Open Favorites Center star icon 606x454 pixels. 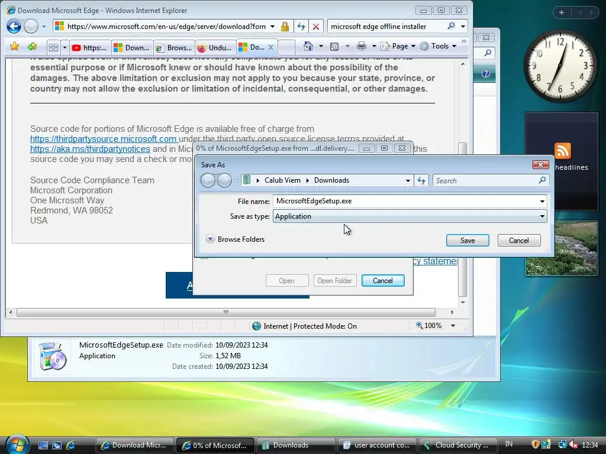pos(15,47)
